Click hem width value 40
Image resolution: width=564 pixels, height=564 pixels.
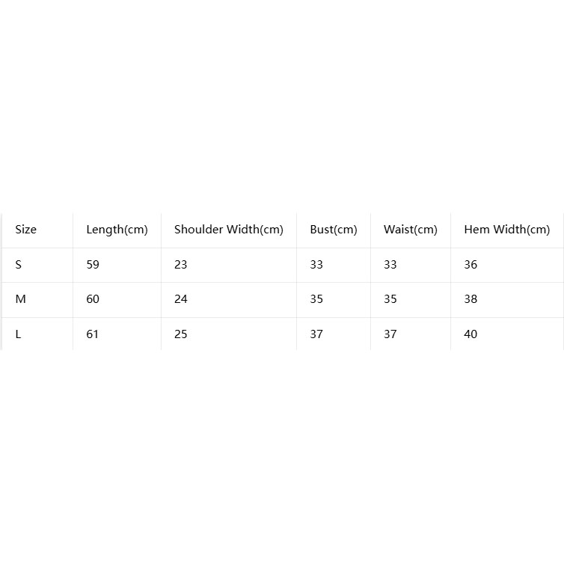tap(470, 334)
